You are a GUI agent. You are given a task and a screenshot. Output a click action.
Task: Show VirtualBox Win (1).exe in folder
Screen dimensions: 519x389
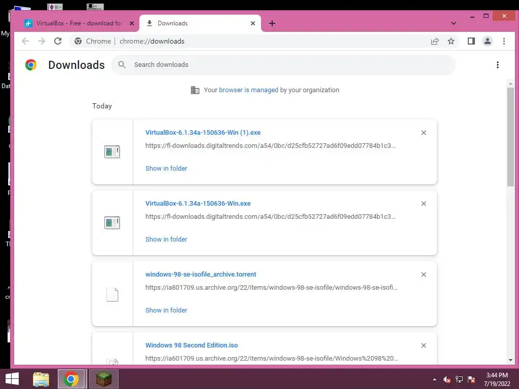coord(166,168)
